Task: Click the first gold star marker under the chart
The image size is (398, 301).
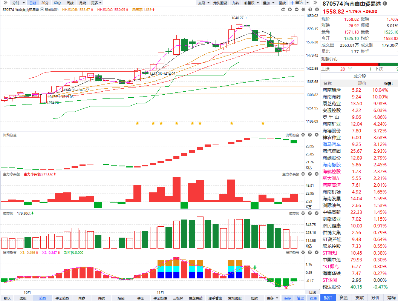Action: [137, 123]
